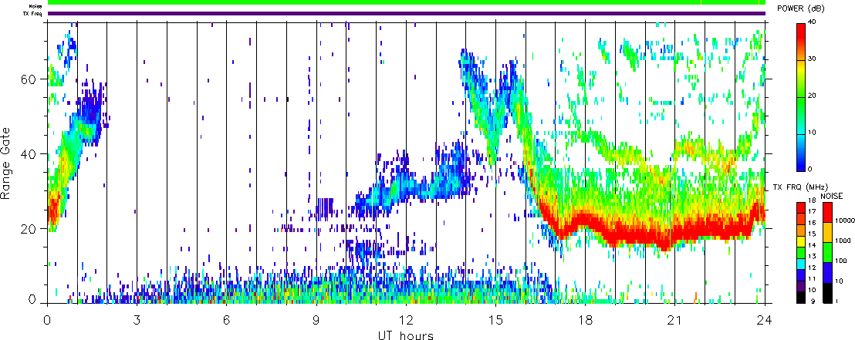The height and width of the screenshot is (340, 855).
Task: Select the purple TX Freq strip above the plot
Action: (406, 13)
